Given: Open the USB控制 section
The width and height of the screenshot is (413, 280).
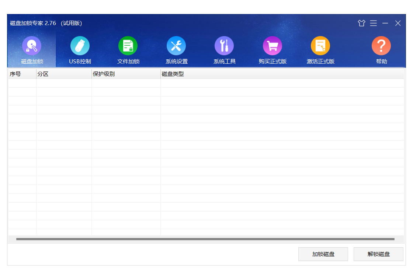Looking at the screenshot, I should click(x=80, y=50).
